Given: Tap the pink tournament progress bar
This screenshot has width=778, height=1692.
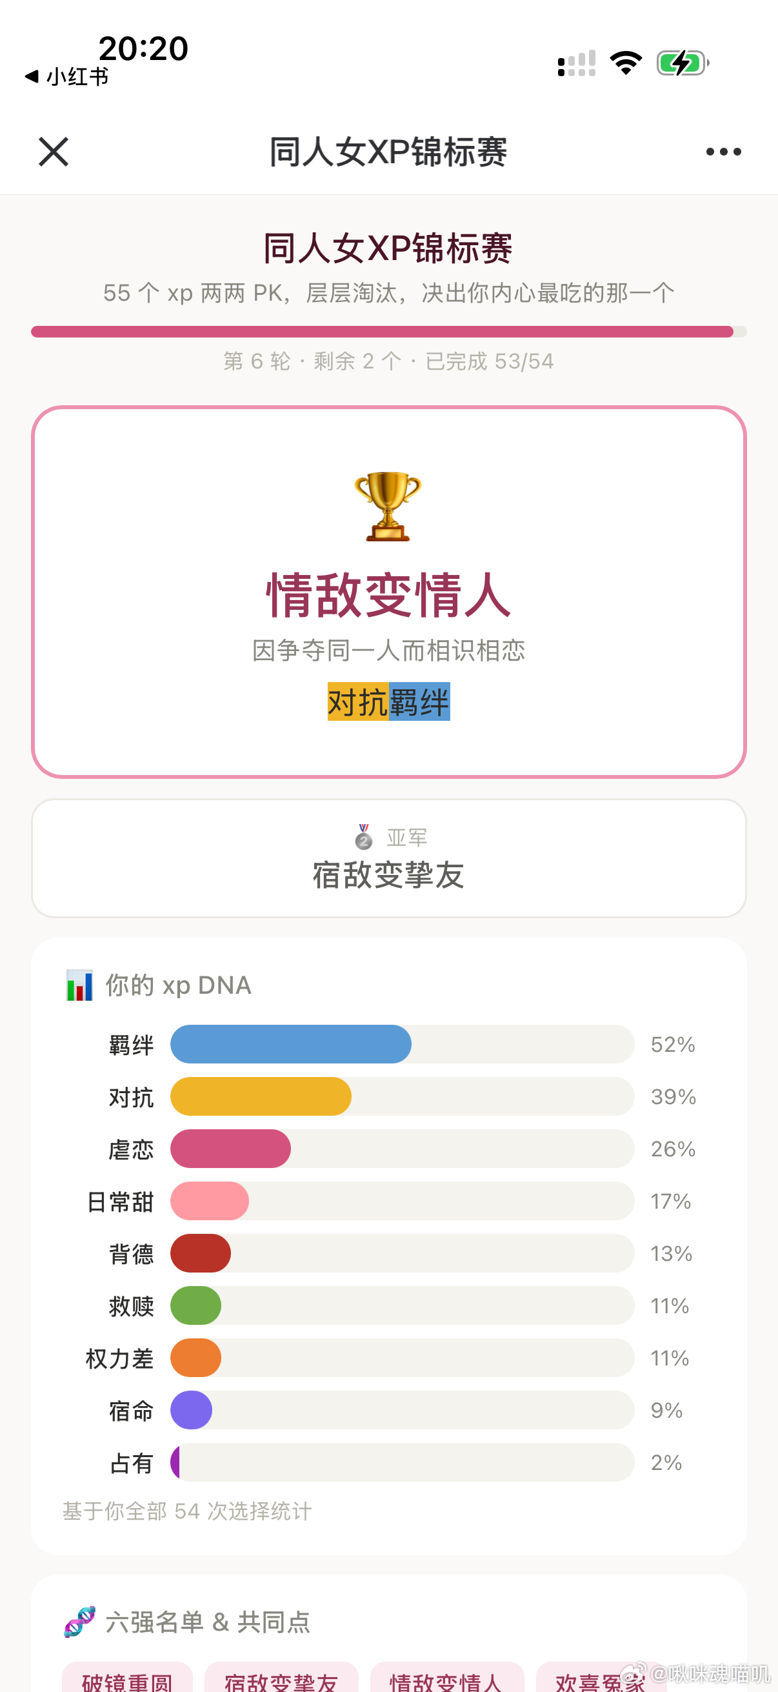Looking at the screenshot, I should click(x=388, y=332).
